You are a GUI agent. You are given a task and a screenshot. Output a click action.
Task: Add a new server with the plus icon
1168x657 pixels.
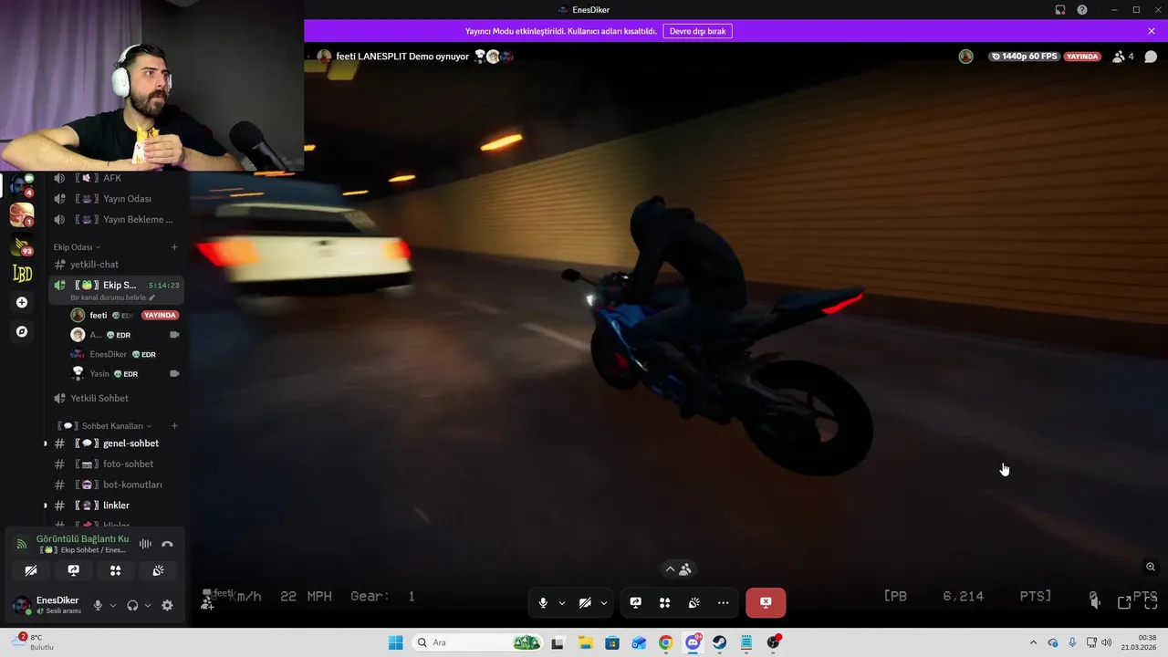[x=22, y=302]
